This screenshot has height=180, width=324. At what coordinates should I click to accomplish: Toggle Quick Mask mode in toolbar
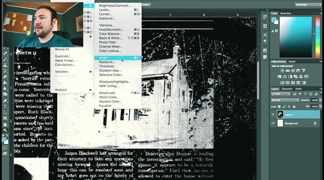point(5,148)
